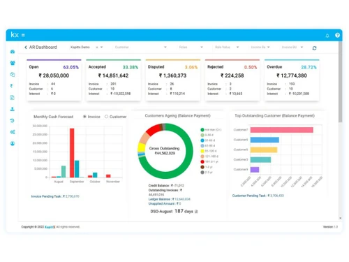Viewport: 349px width, 262px height.
Task: Click the blue Customer6 bar
Action: click(x=265, y=140)
